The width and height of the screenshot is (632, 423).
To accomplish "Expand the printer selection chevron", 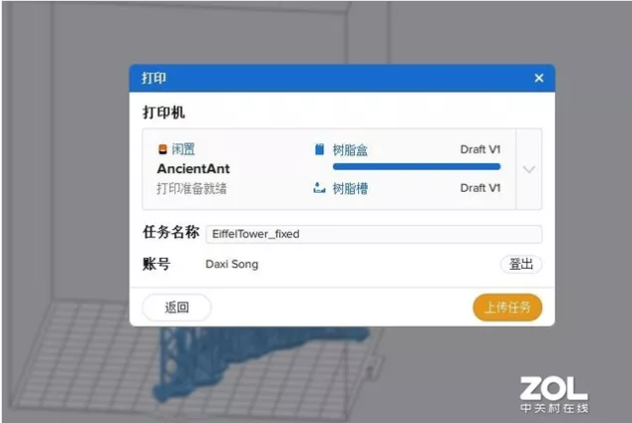I will point(529,169).
